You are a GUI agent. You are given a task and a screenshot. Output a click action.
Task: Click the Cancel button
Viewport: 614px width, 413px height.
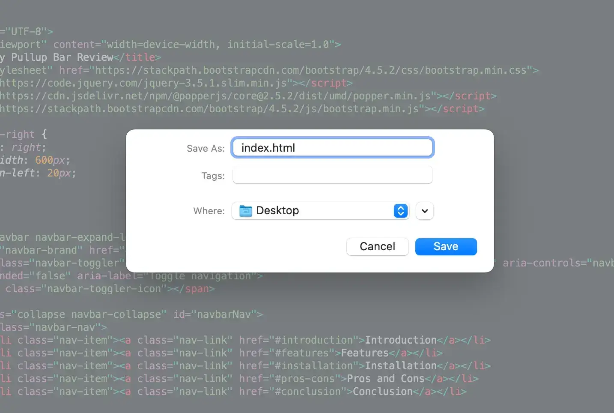377,246
